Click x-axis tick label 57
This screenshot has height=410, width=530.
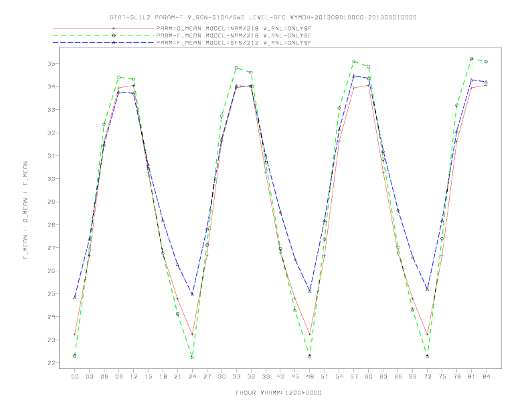[354, 377]
